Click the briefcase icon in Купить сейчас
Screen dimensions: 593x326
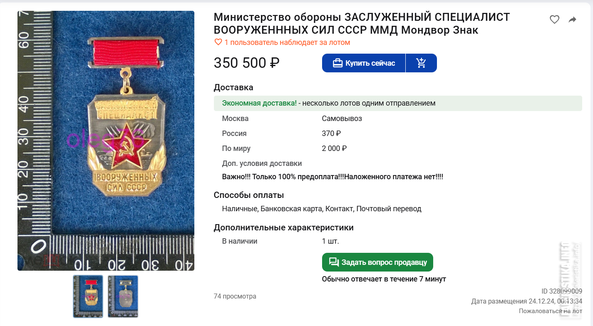tap(337, 63)
